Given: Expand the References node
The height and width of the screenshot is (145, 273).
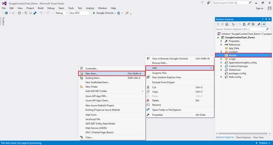Looking at the screenshot, I should point(221,45).
